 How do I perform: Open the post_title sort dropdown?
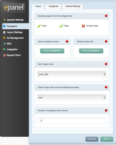point(72,74)
